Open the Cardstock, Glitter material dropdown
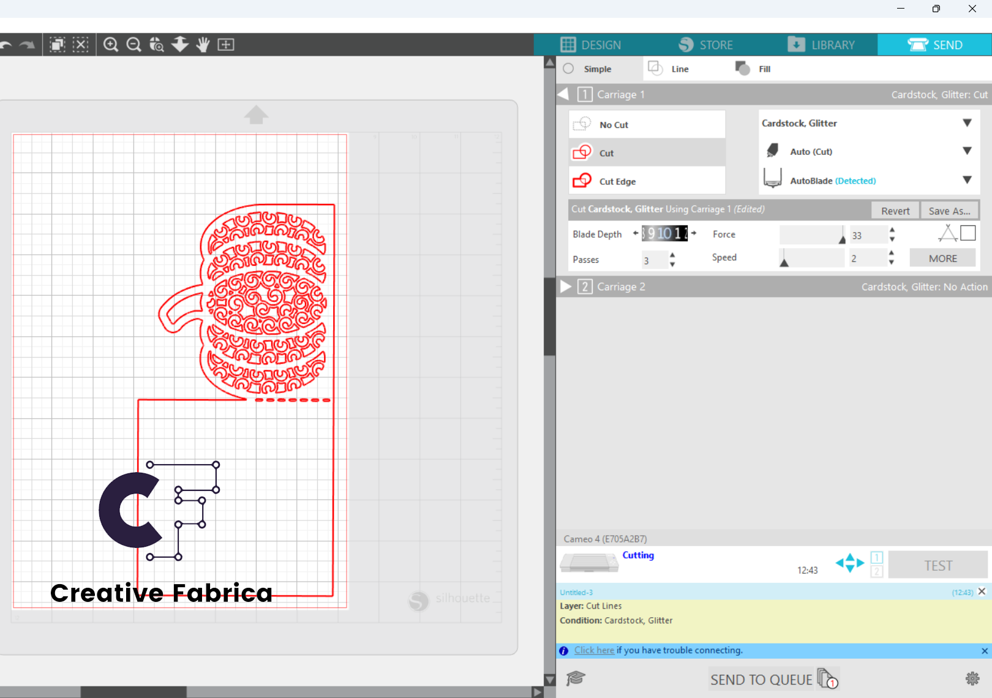 [868, 123]
